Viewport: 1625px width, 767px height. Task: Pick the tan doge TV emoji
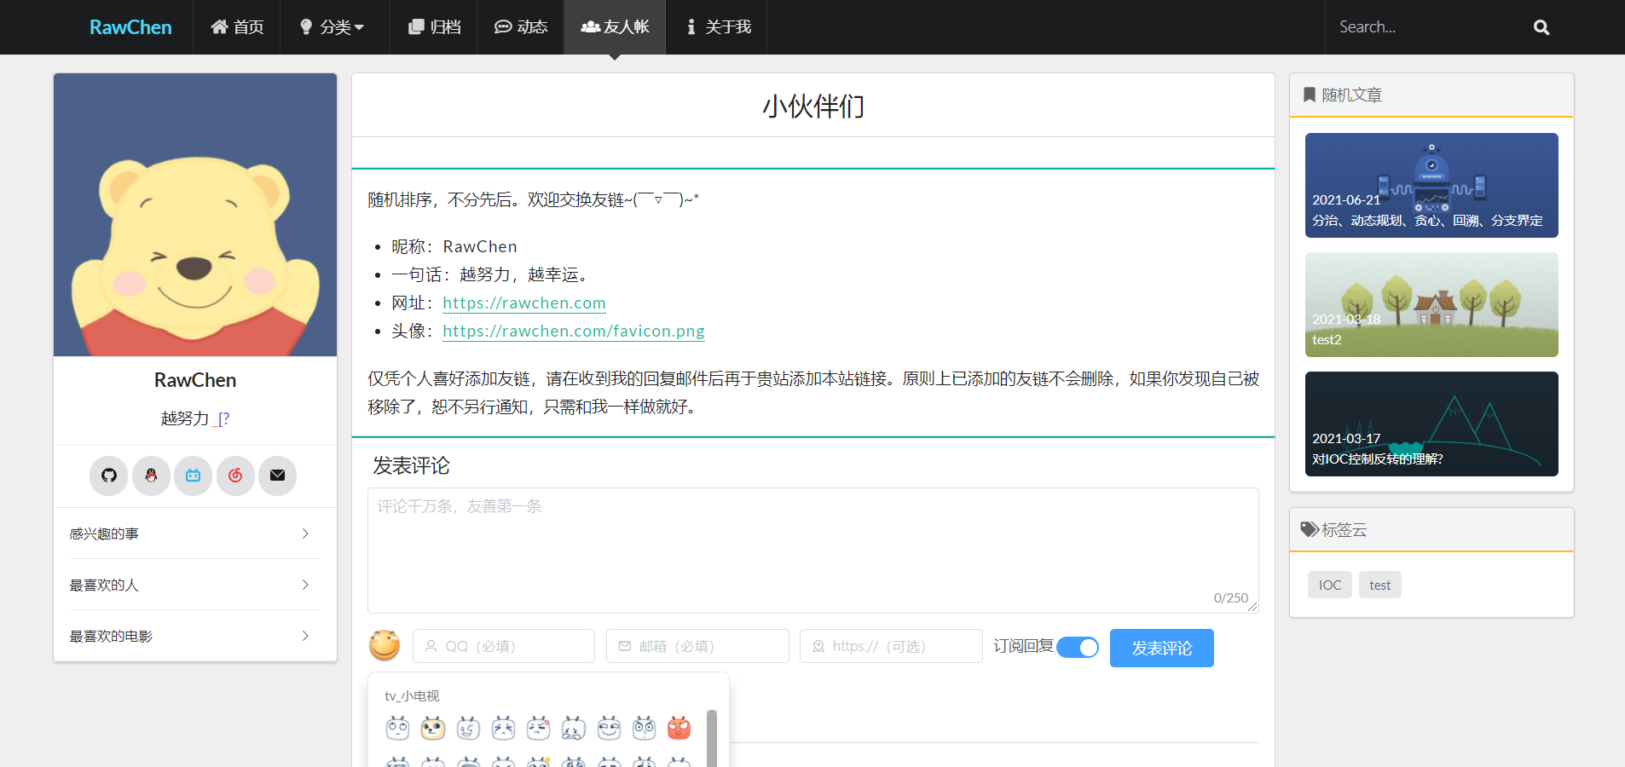433,728
